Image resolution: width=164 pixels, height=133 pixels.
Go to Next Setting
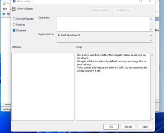[123, 10]
